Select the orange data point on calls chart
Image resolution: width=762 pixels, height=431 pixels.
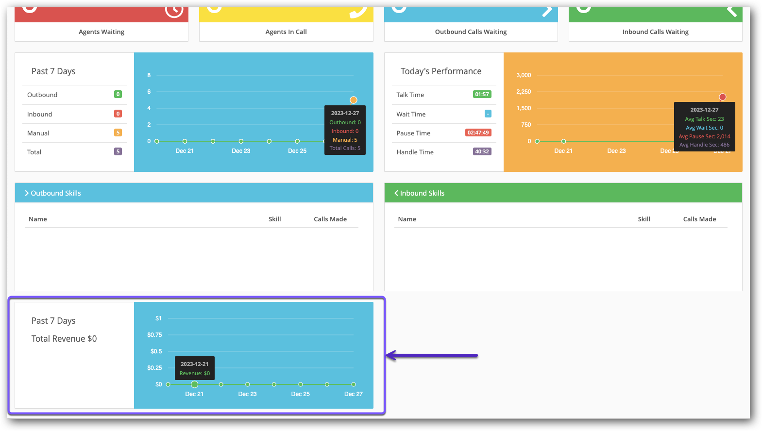click(354, 100)
